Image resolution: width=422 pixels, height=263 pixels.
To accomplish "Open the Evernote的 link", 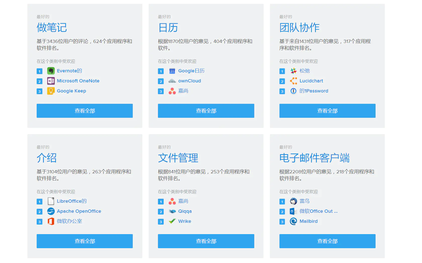I will (x=70, y=71).
